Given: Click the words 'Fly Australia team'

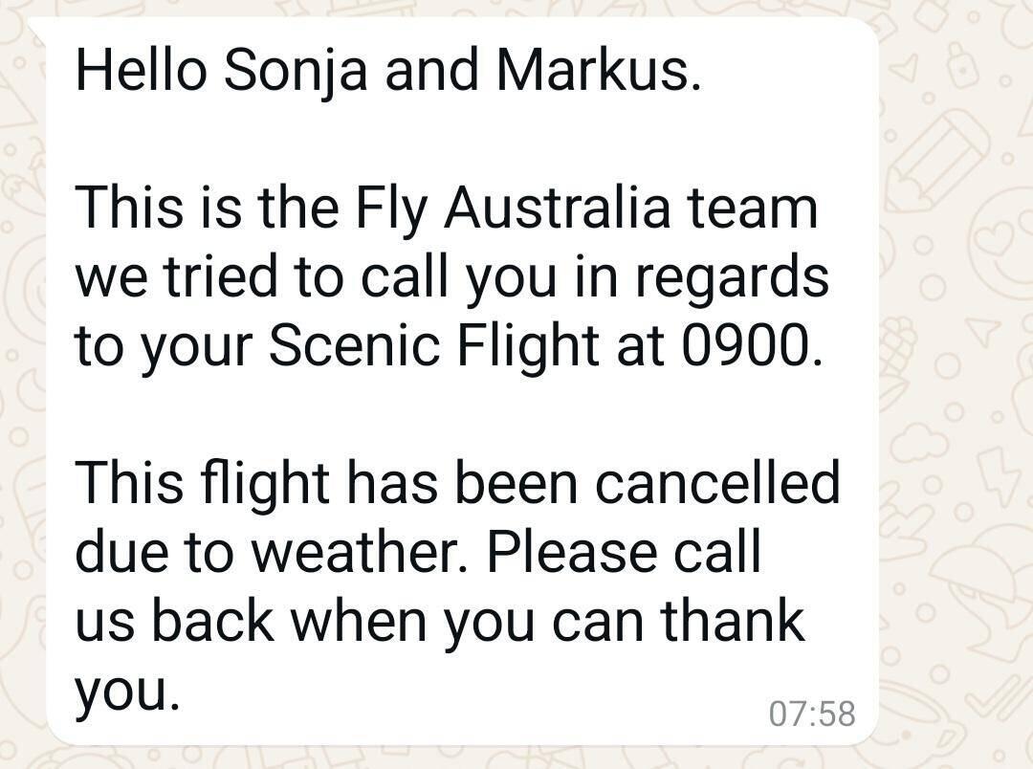Looking at the screenshot, I should [585, 209].
